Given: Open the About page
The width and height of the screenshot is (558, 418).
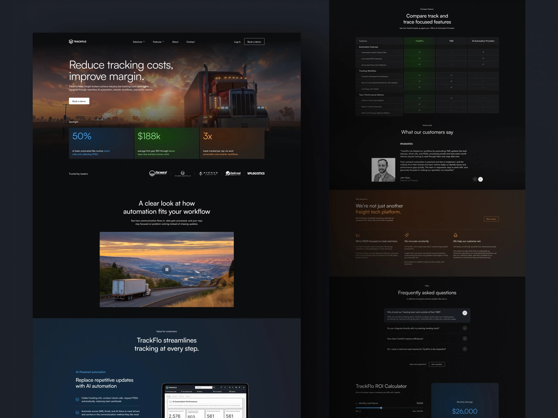Looking at the screenshot, I should tap(175, 42).
